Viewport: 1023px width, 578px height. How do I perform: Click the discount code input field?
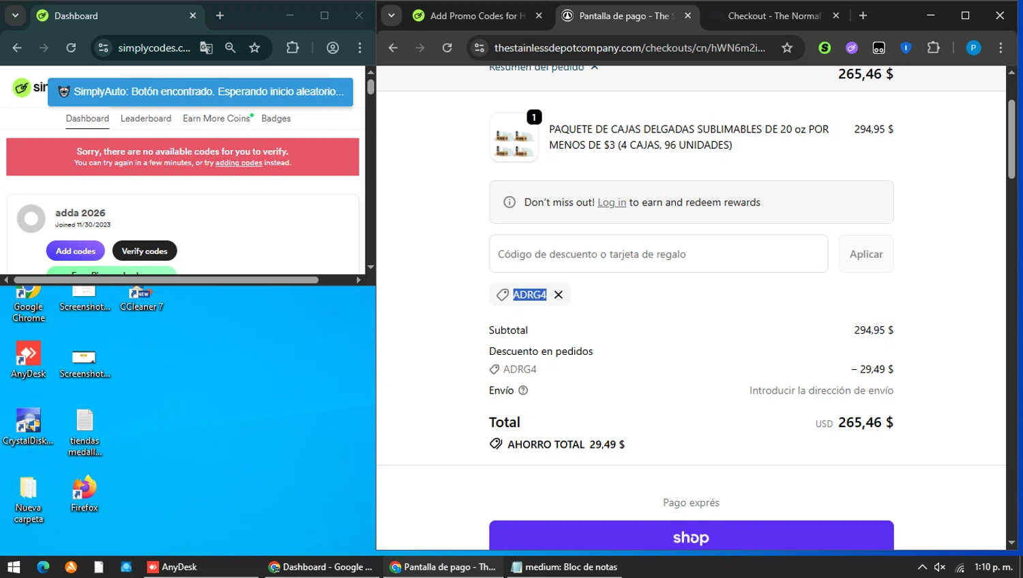coord(658,254)
